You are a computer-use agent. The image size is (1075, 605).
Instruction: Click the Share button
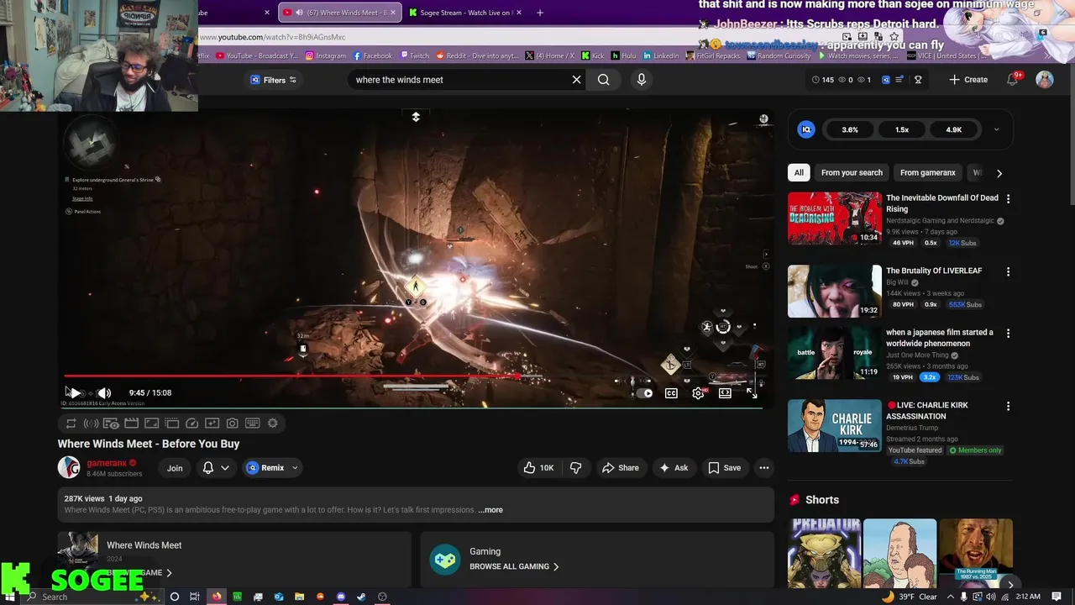[621, 468]
